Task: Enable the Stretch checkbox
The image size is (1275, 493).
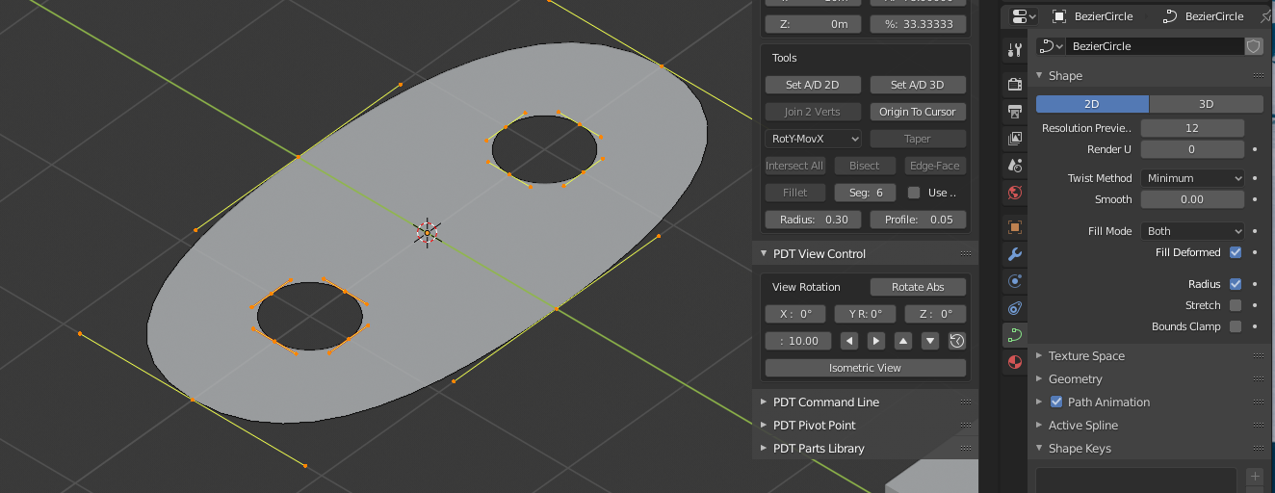Action: [x=1236, y=305]
